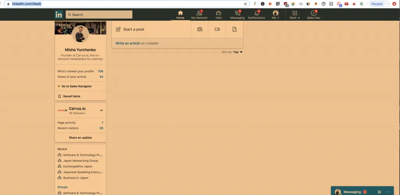Open My Network tab
The height and width of the screenshot is (195, 400).
[x=199, y=15]
